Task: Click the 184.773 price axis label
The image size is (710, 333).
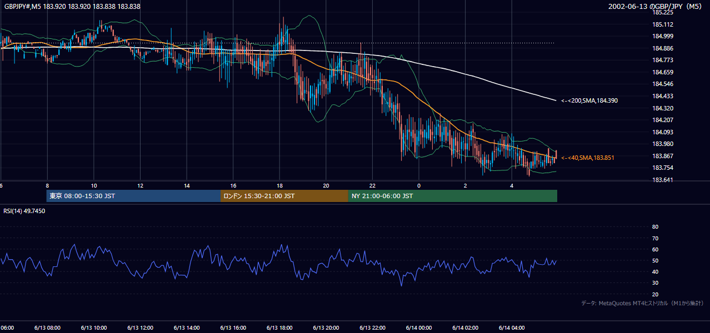Action: point(663,60)
